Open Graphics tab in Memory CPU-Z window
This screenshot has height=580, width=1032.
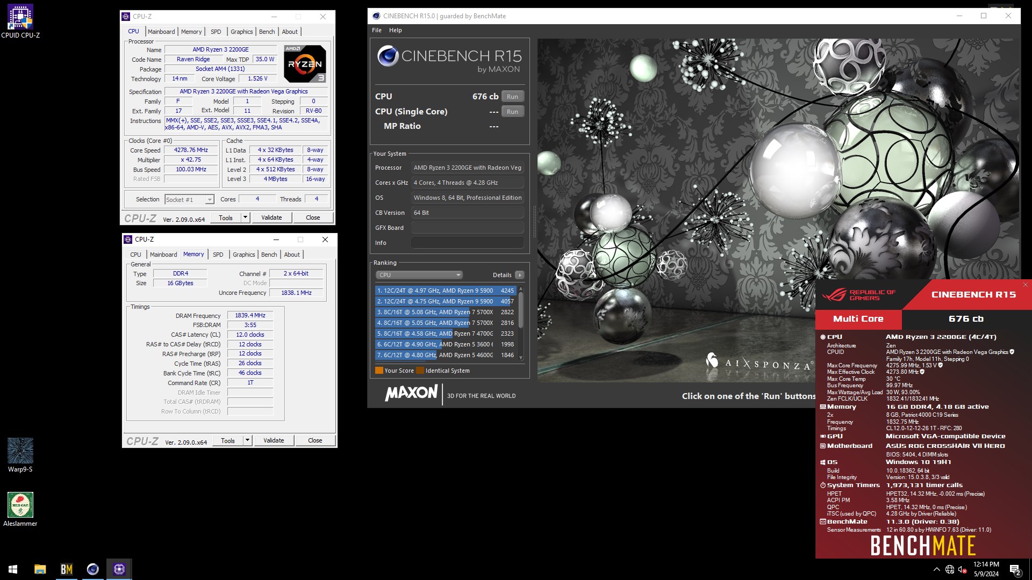244,255
